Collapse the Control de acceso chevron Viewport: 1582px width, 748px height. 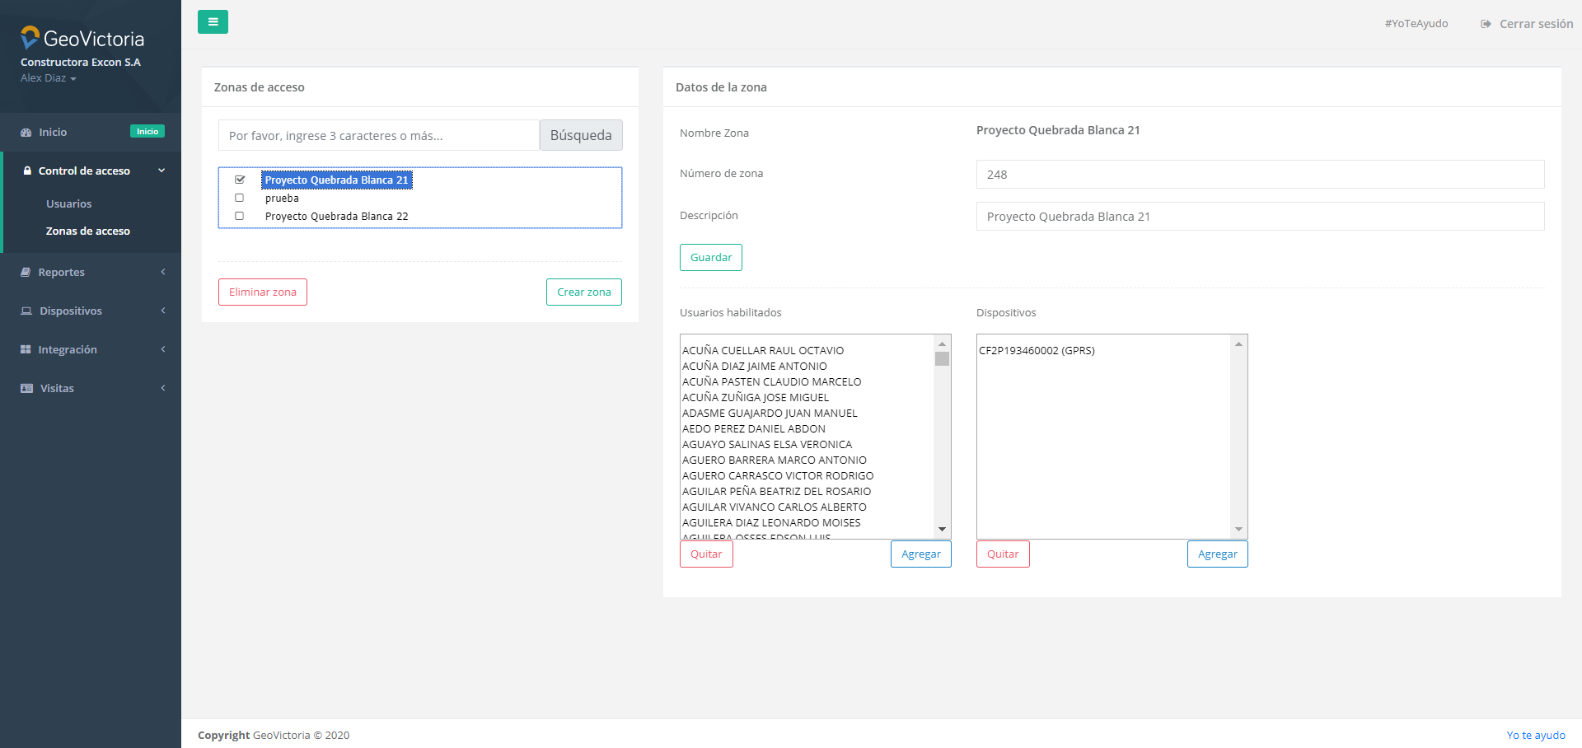click(x=161, y=171)
